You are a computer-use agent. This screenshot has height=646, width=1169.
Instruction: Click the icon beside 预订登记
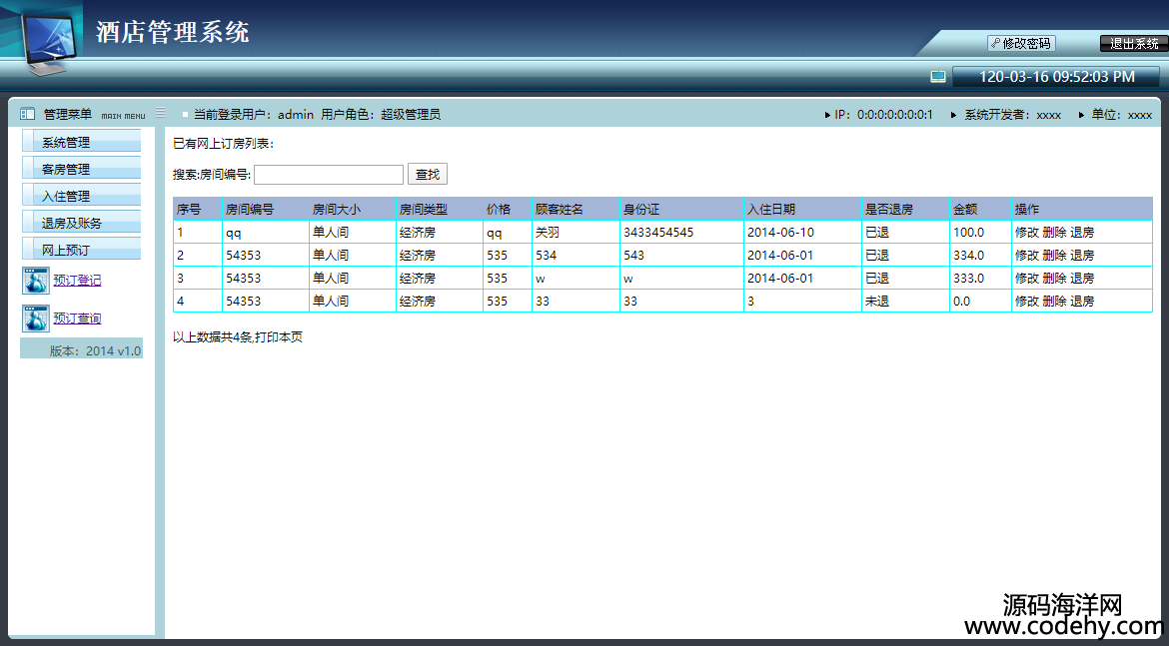tap(36, 281)
